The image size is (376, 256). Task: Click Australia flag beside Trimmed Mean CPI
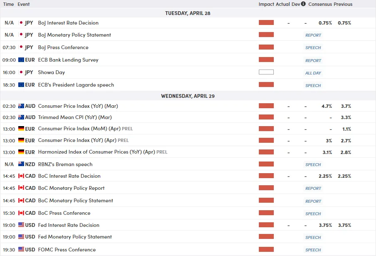[x=21, y=117]
